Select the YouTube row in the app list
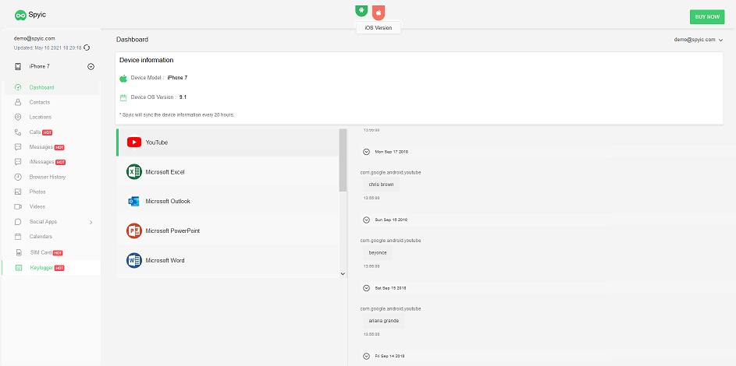Viewport: 736px width, 366px height. click(228, 143)
